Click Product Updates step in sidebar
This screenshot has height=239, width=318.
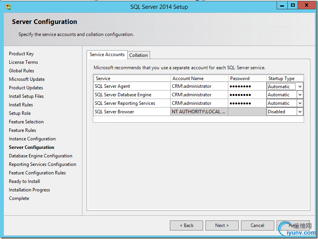(26, 88)
